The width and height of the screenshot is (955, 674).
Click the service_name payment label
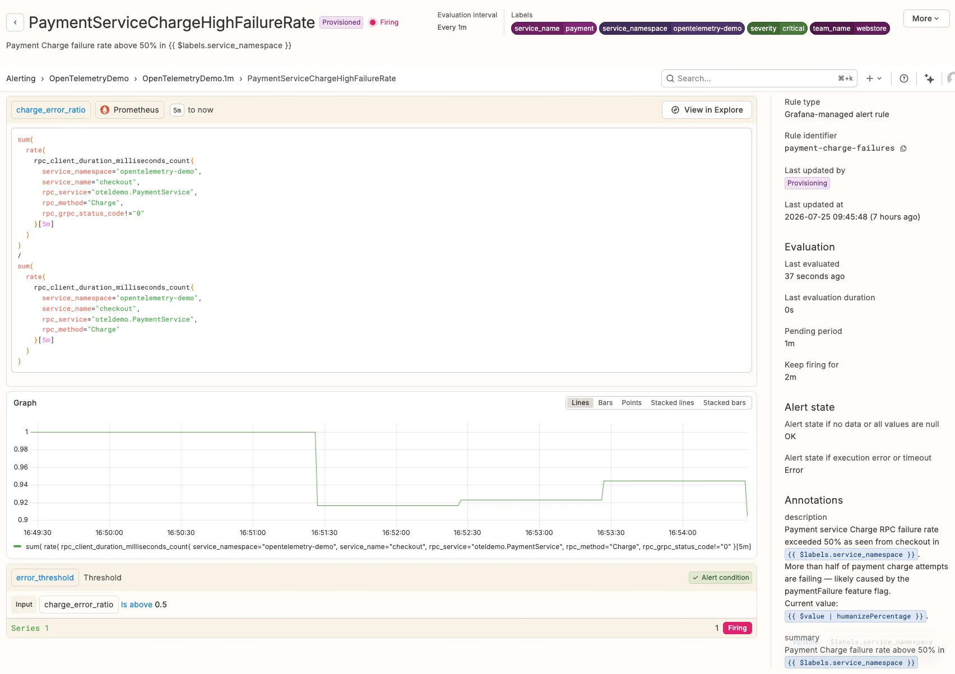(554, 29)
